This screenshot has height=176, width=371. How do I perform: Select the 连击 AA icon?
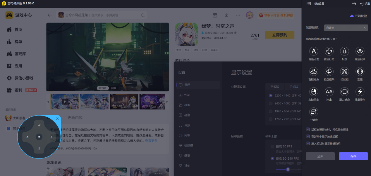click(x=329, y=92)
